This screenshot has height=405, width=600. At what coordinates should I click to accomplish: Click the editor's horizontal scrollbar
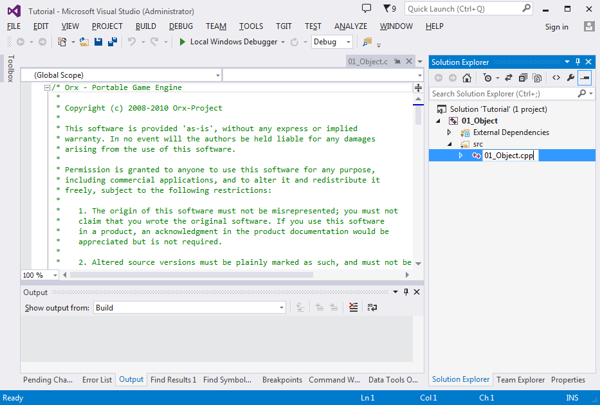coord(193,274)
